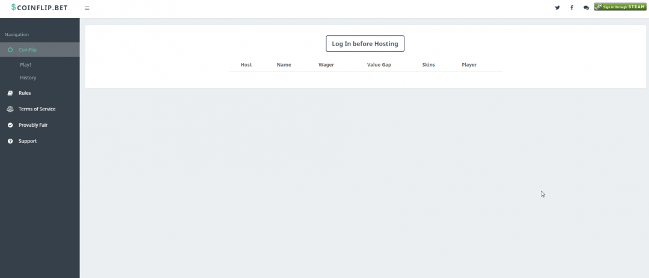649x278 pixels.
Task: Select the checkmark icon for Provably Fair
Action: click(10, 125)
